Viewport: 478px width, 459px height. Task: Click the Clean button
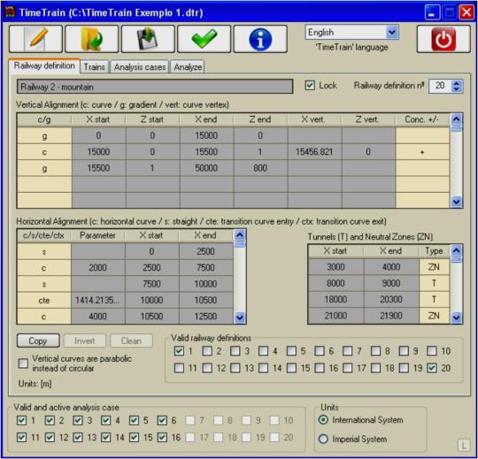[131, 340]
